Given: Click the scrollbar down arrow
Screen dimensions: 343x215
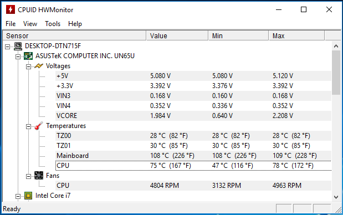Looking at the screenshot, I should (336, 197).
